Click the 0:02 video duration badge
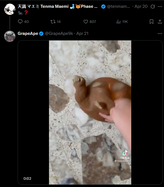Screen dimensions: 164x187 pos(27,178)
